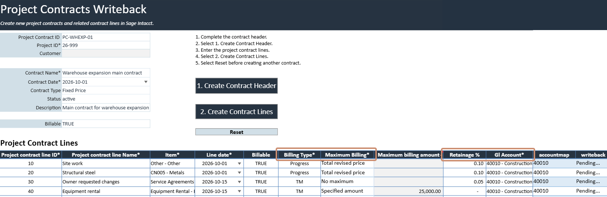
Task: Select the Item cell CN005 - Metals
Action: tap(172, 173)
